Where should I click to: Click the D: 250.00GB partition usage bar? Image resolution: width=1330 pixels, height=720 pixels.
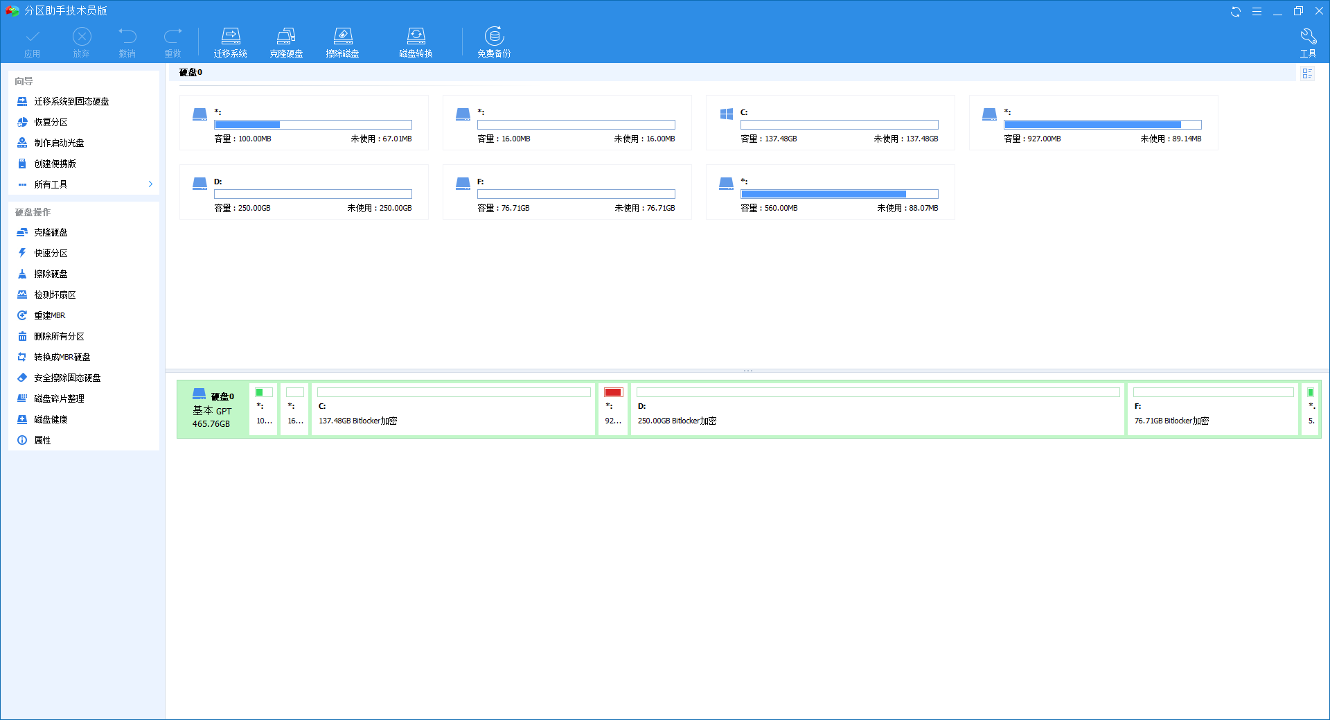click(x=312, y=194)
